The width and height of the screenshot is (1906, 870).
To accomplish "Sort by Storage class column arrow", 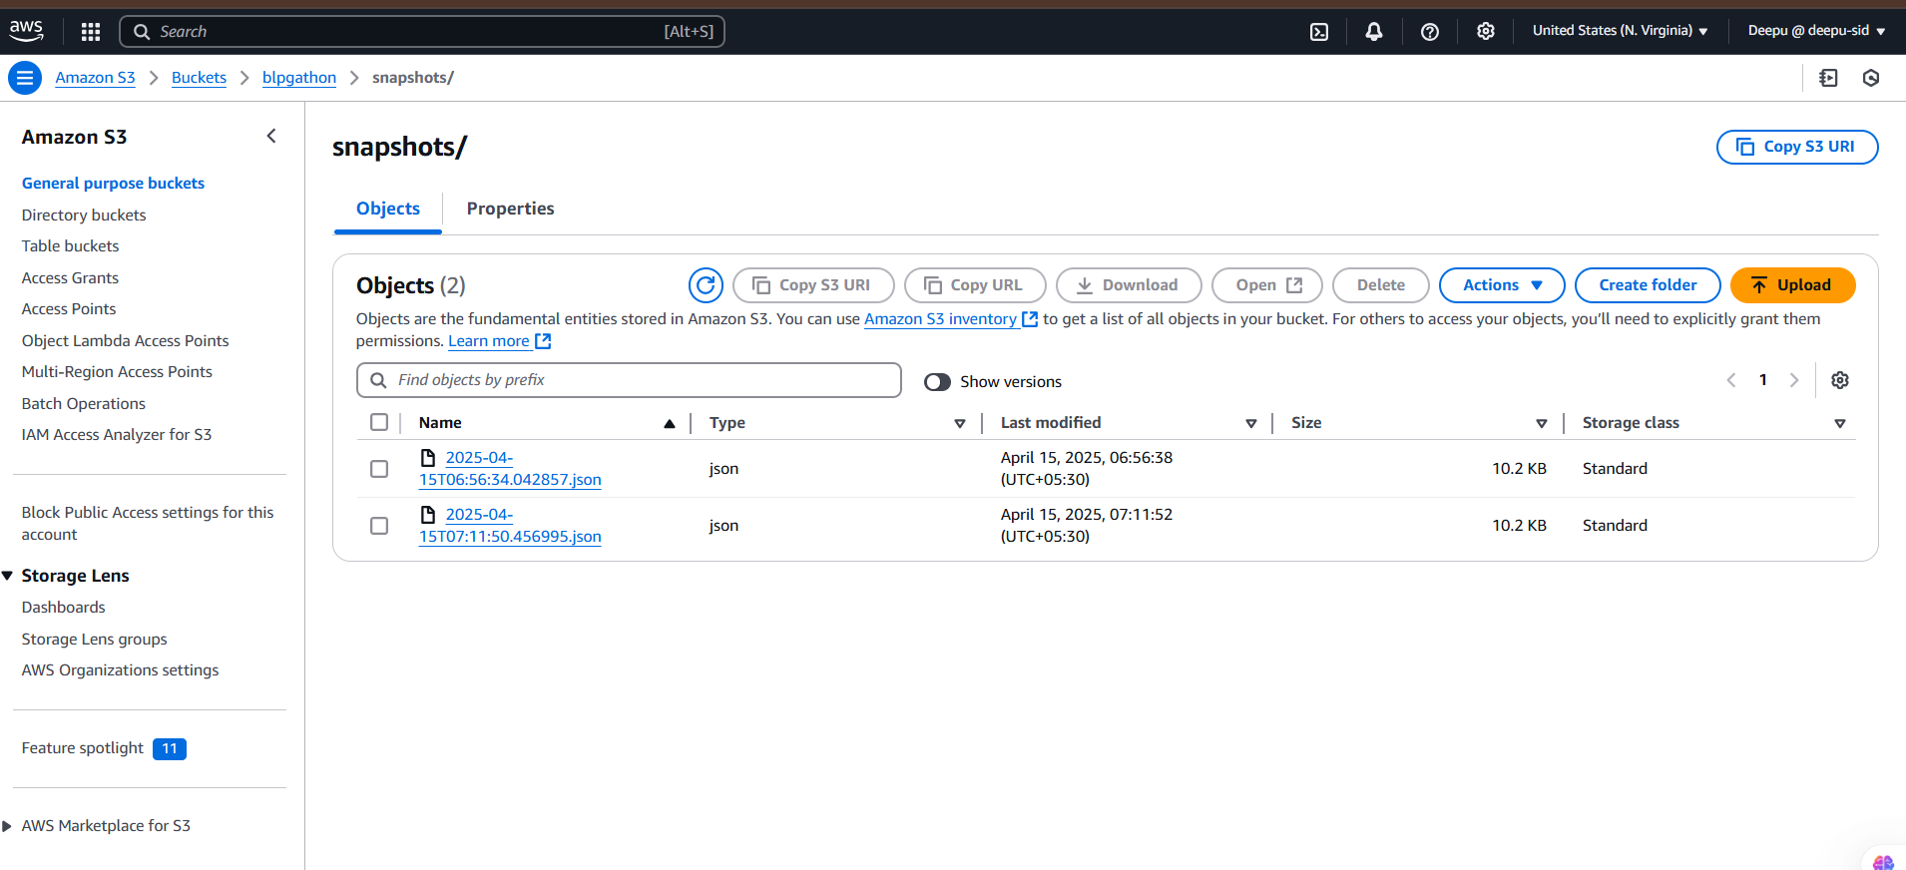I will [x=1840, y=424].
